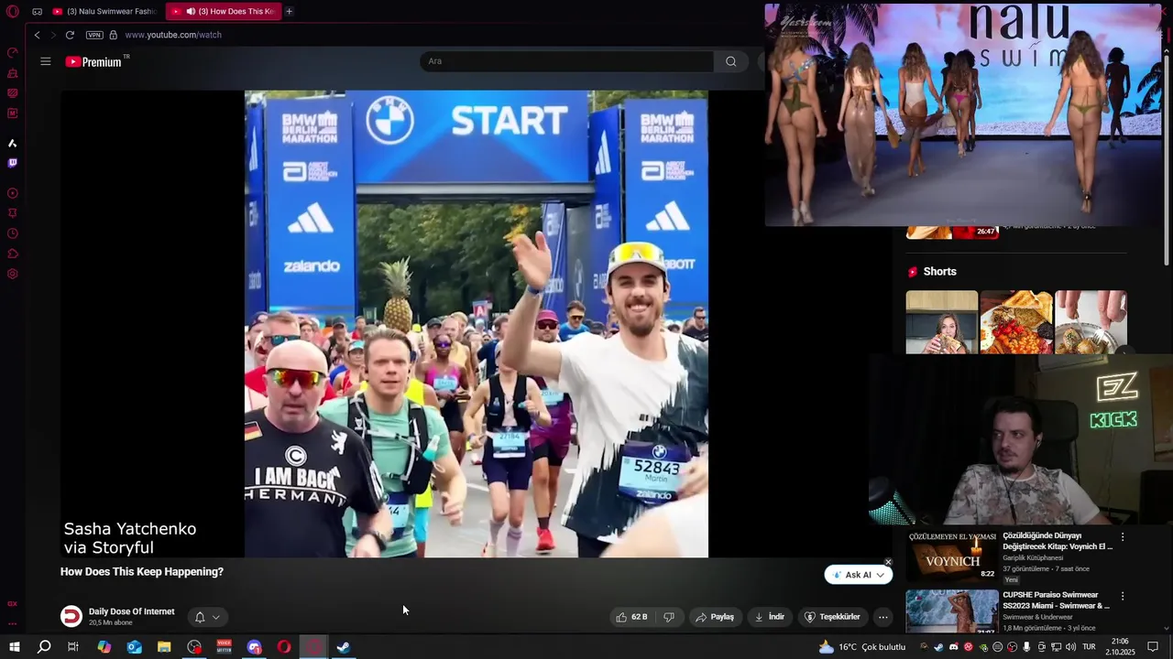Open Steam from taskbar
This screenshot has width=1173, height=659.
pyautogui.click(x=344, y=647)
